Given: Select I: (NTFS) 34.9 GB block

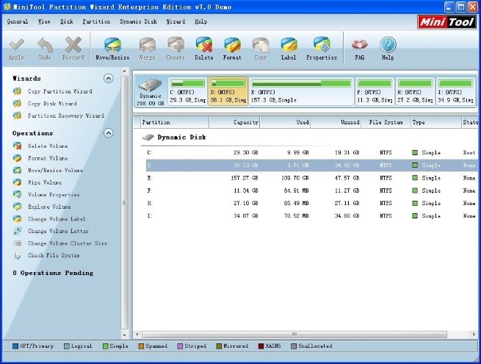Looking at the screenshot, I should coord(455,91).
